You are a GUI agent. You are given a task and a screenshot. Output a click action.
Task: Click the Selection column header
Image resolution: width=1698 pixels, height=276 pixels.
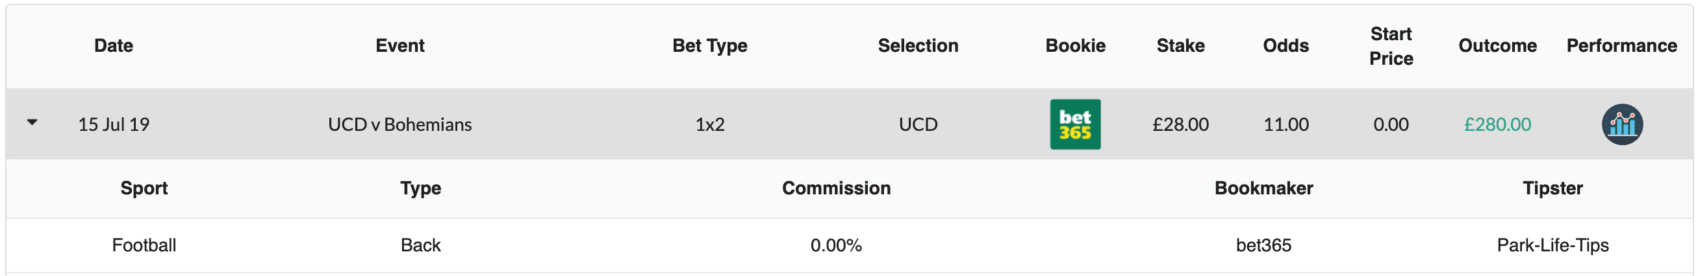click(918, 45)
